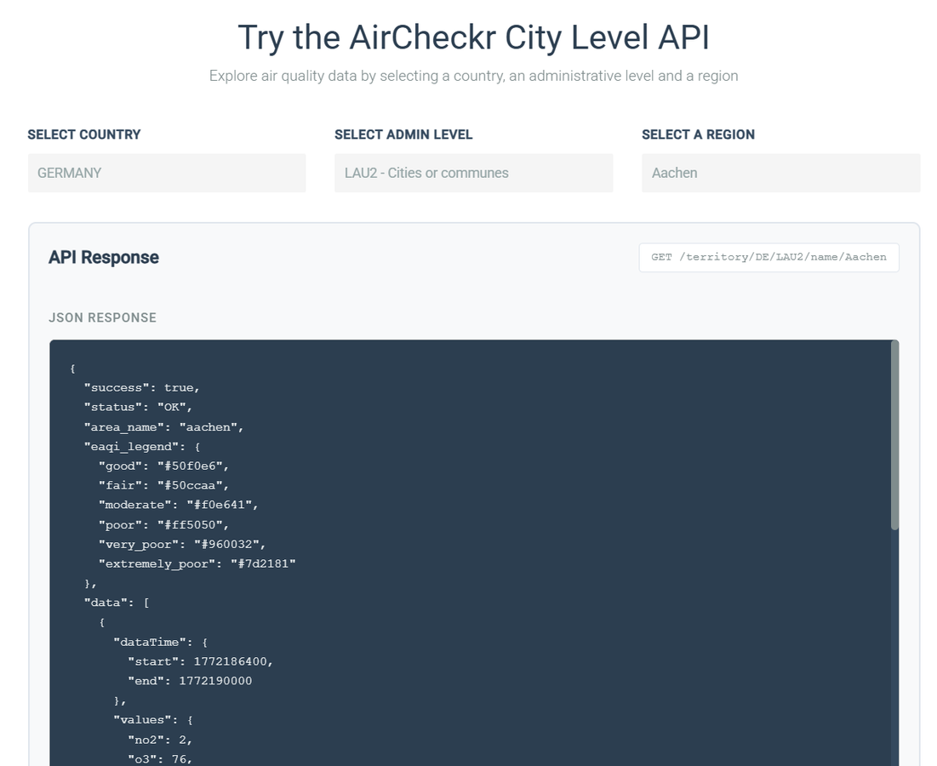Change the LAU2 - Cities or communes level
This screenshot has width=937, height=766.
pyautogui.click(x=474, y=173)
